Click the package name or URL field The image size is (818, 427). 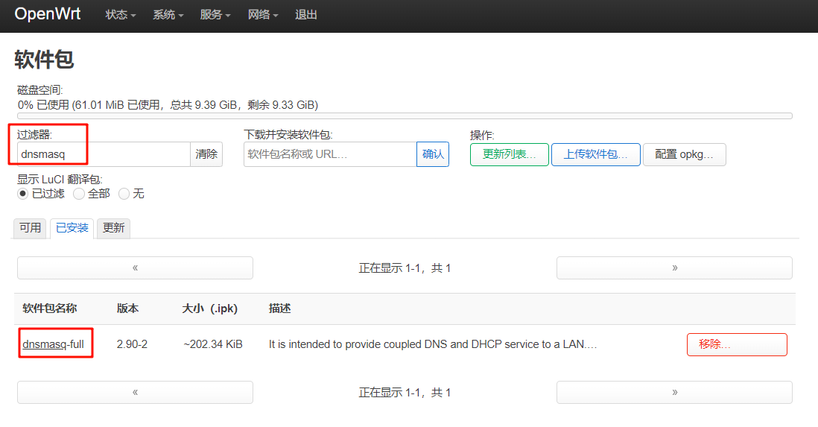click(x=329, y=154)
